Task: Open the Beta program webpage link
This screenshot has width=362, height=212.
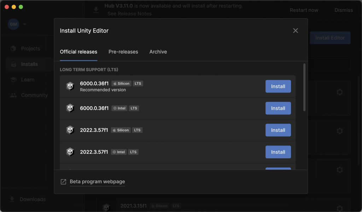Action: point(97,182)
